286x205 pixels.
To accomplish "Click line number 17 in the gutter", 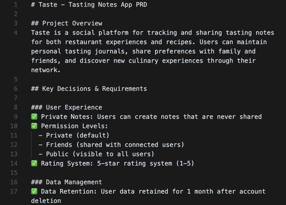I will pyautogui.click(x=15, y=191).
